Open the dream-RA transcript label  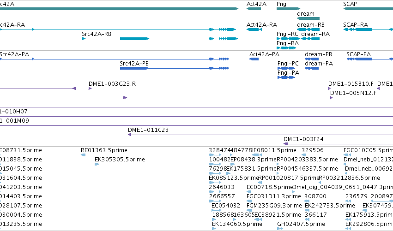click(x=315, y=34)
